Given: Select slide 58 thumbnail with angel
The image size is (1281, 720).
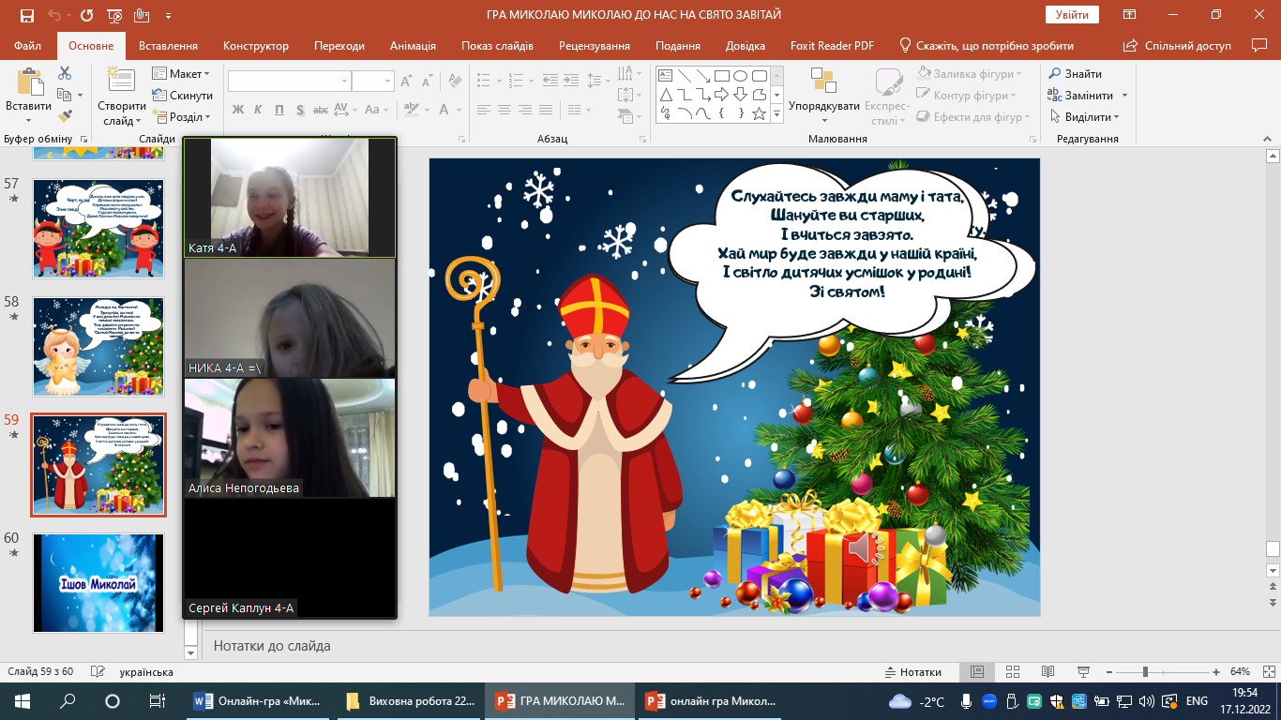Looking at the screenshot, I should pos(98,347).
